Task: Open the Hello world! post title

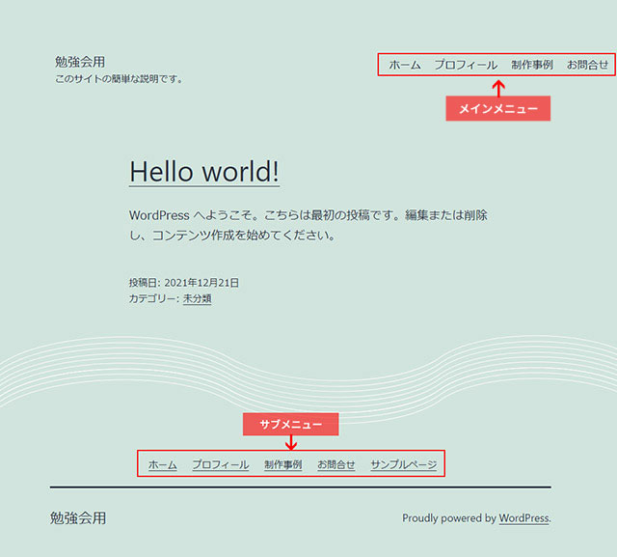Action: pyautogui.click(x=204, y=172)
